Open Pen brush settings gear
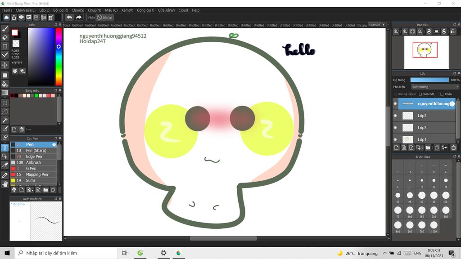 54,144
